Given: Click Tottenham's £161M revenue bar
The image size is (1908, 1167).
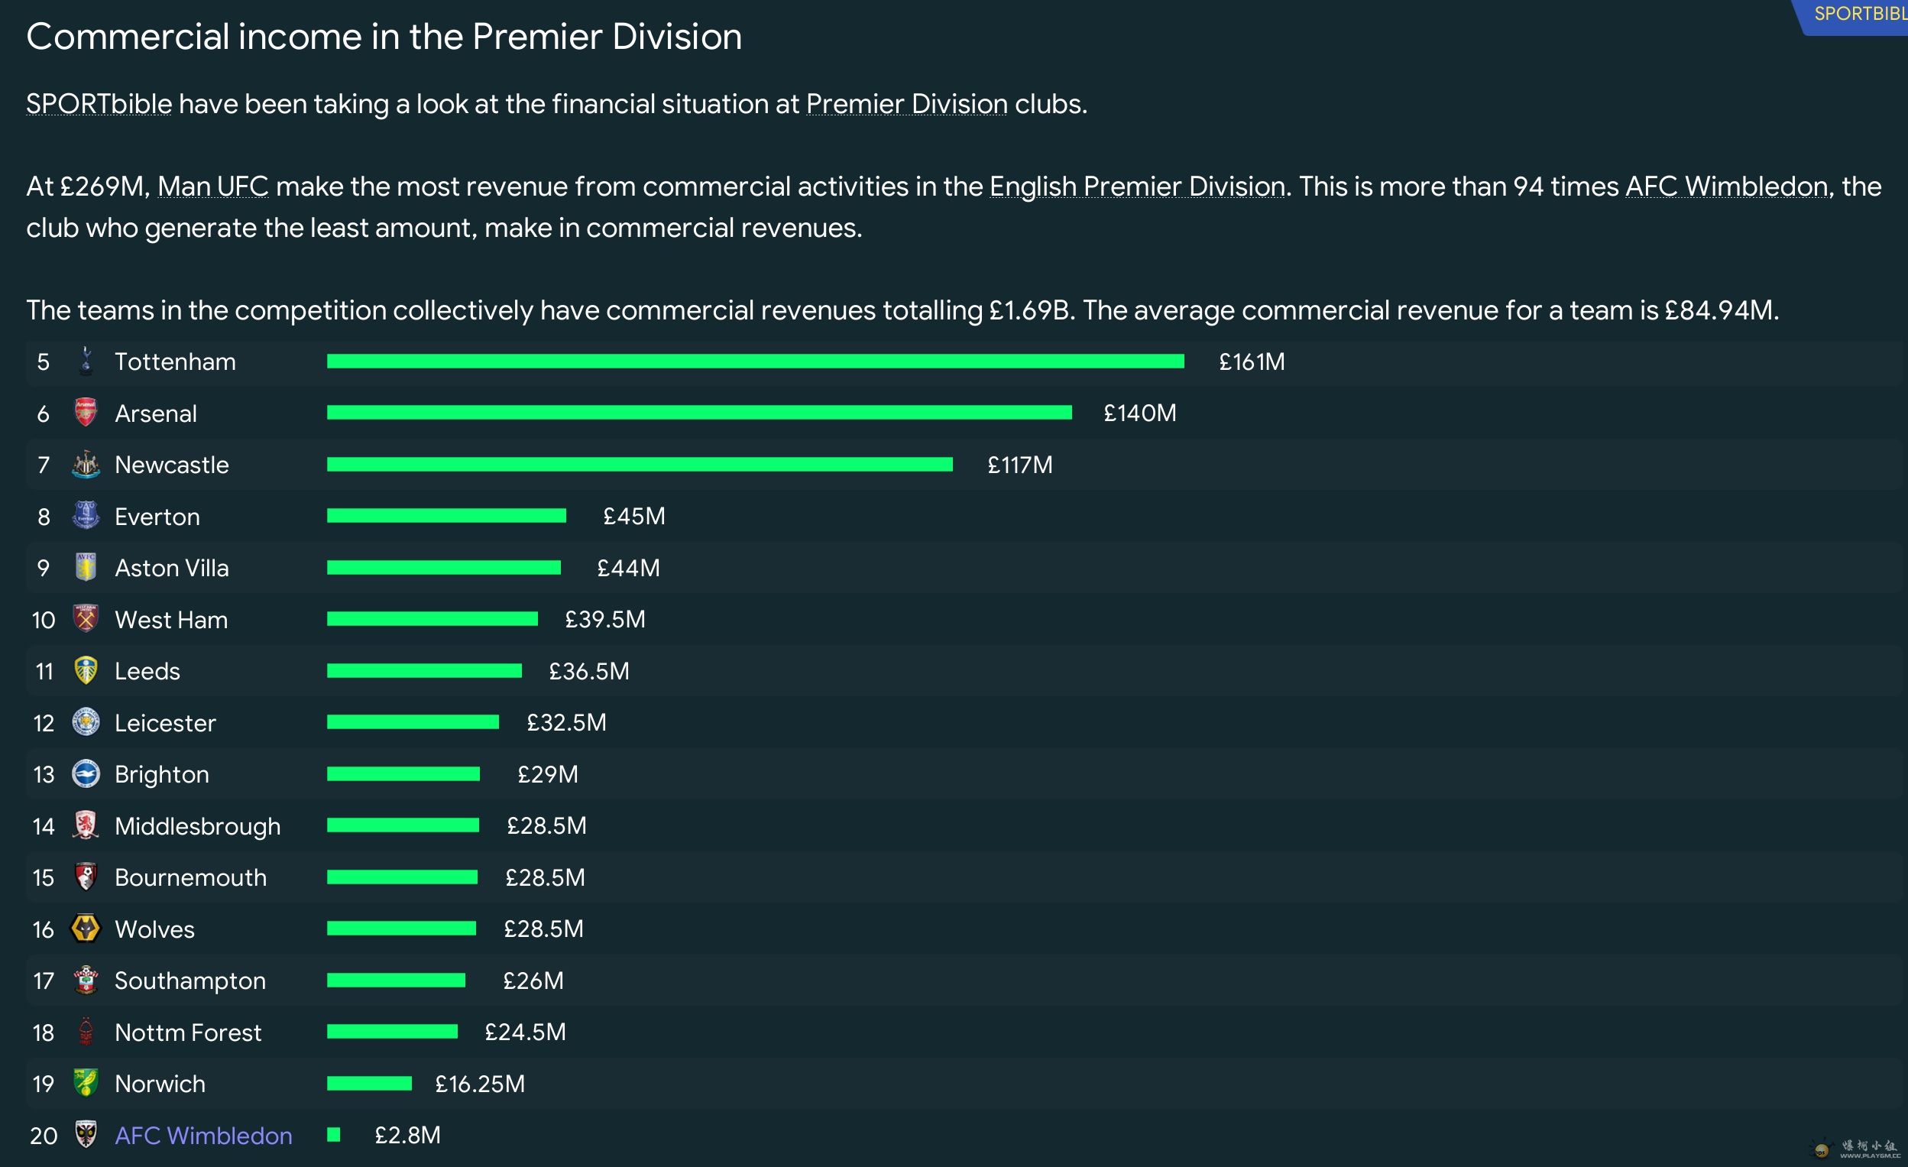Looking at the screenshot, I should click(x=755, y=361).
